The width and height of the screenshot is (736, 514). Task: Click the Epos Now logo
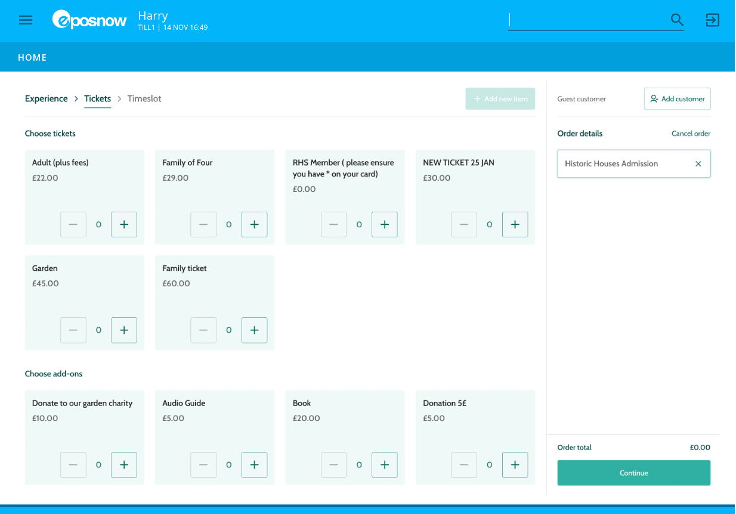pos(89,20)
